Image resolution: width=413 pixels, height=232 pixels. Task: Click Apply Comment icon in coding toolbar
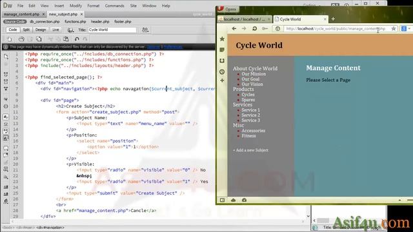(6, 148)
